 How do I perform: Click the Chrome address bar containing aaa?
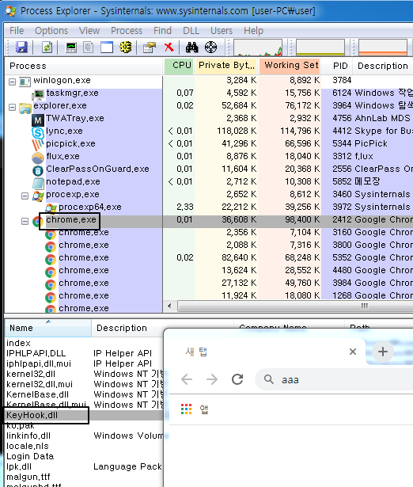click(x=334, y=379)
